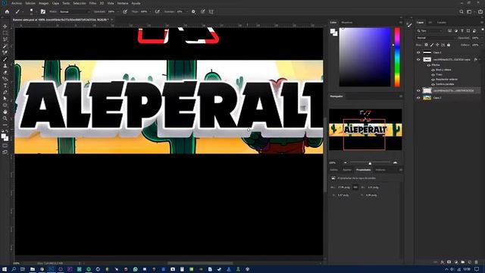Select the selected layer thumbnail
This screenshot has height=273, width=485.
tap(427, 91)
